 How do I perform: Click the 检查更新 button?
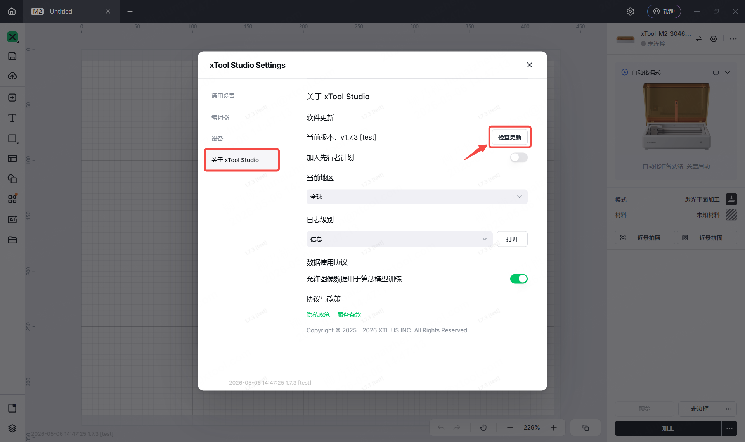pyautogui.click(x=510, y=137)
